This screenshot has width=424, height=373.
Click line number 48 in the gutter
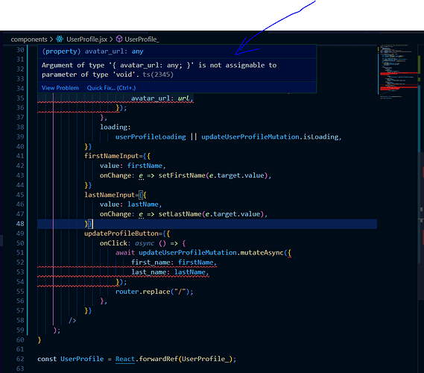pyautogui.click(x=20, y=224)
